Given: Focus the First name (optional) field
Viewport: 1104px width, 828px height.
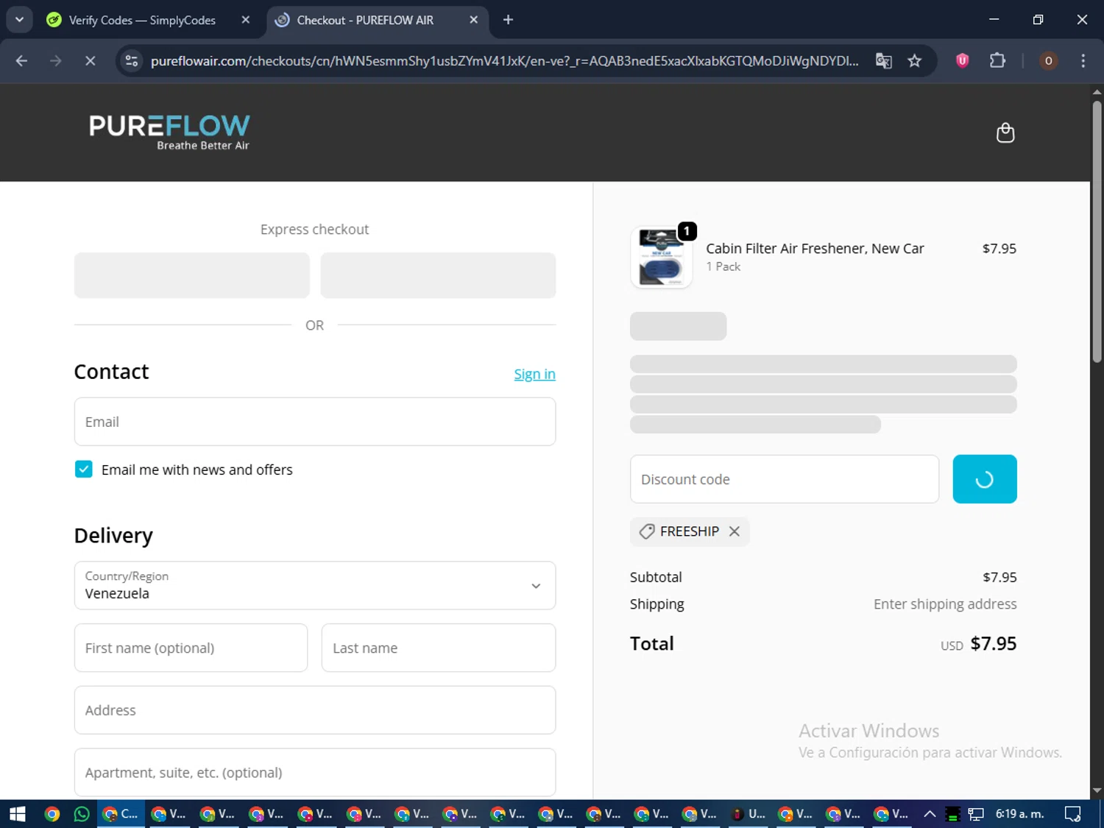Looking at the screenshot, I should pyautogui.click(x=191, y=648).
